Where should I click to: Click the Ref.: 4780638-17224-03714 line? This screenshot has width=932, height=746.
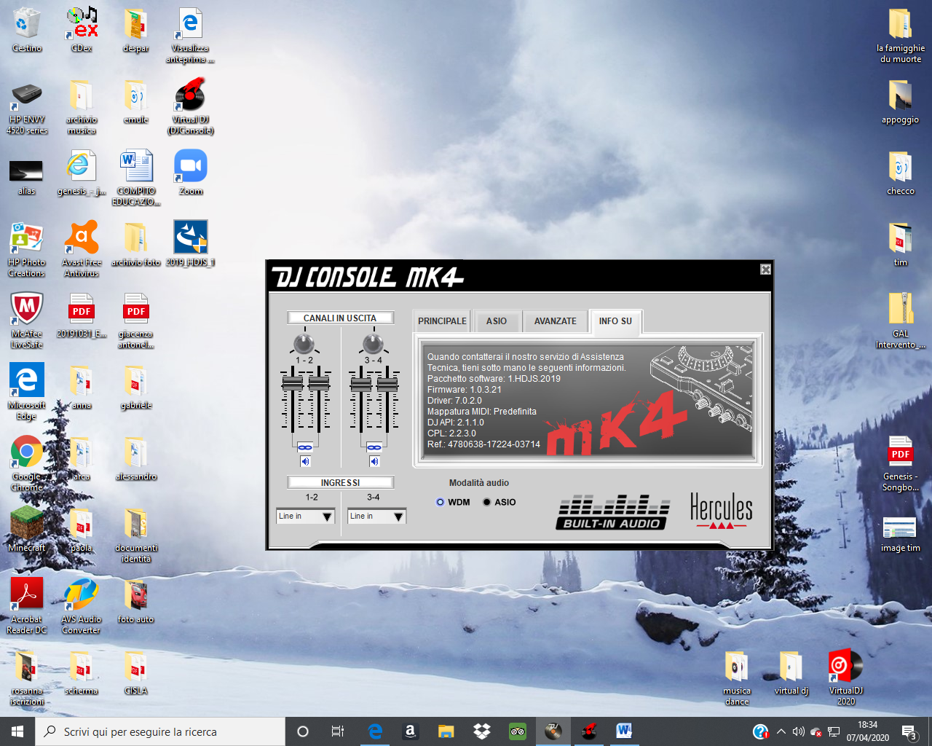(x=484, y=444)
